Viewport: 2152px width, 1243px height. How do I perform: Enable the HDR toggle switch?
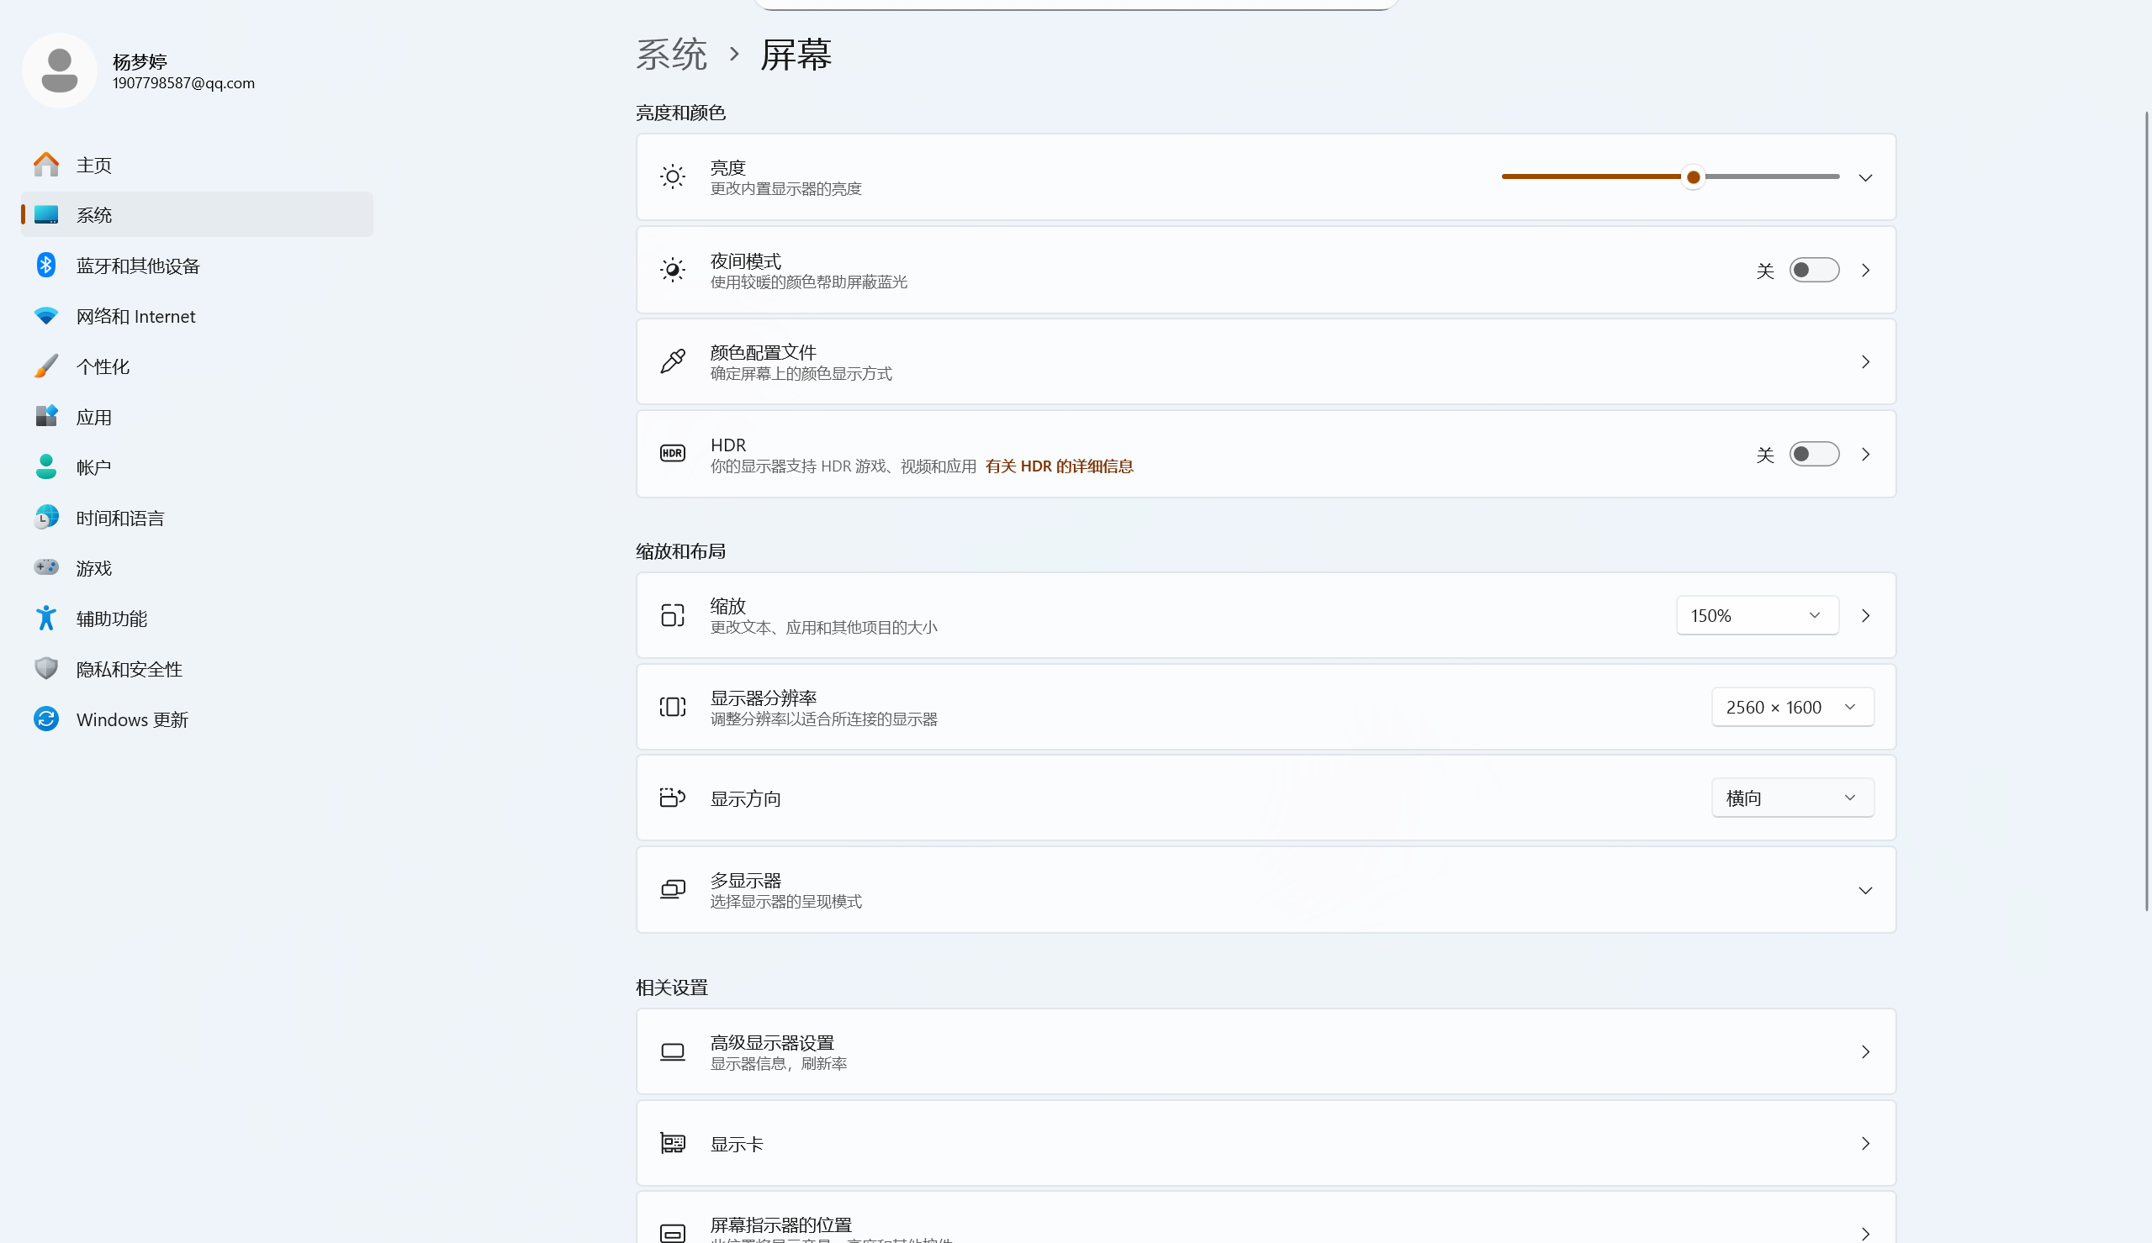(x=1813, y=454)
